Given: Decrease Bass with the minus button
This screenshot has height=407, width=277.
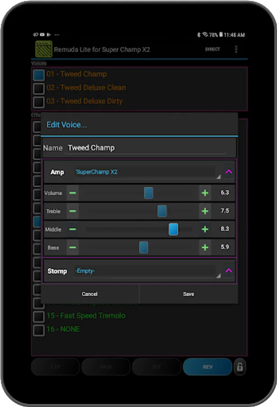Looking at the screenshot, I should (73, 247).
